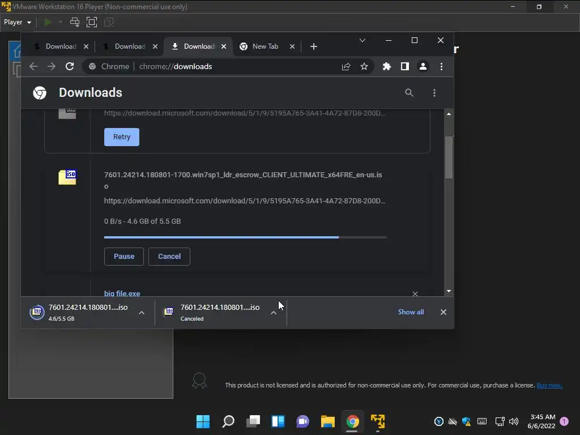This screenshot has width=580, height=435.
Task: Click Send Ctrl+Alt+Del icon in VMware toolbar
Action: [75, 22]
